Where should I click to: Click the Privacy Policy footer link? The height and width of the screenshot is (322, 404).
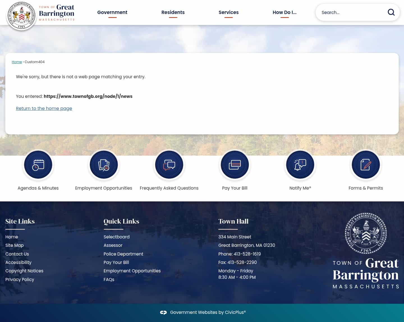click(20, 279)
